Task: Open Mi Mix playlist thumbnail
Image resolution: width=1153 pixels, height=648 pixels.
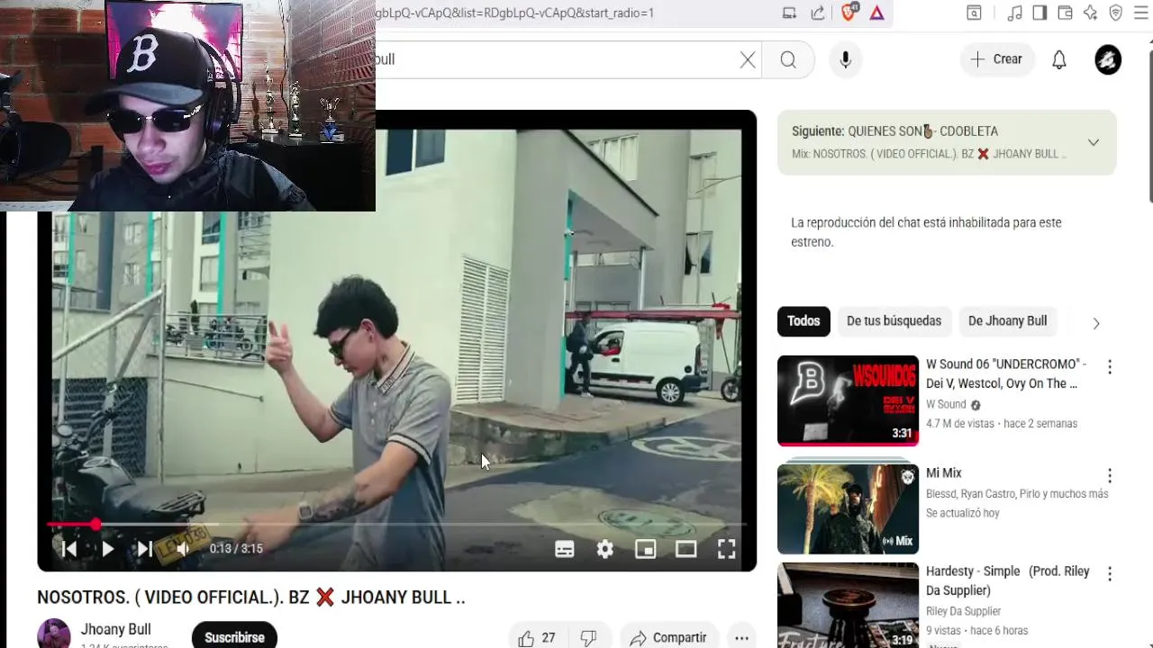Action: (x=848, y=509)
